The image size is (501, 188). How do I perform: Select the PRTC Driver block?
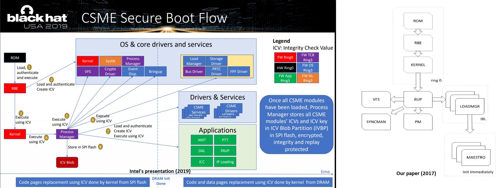[216, 72]
